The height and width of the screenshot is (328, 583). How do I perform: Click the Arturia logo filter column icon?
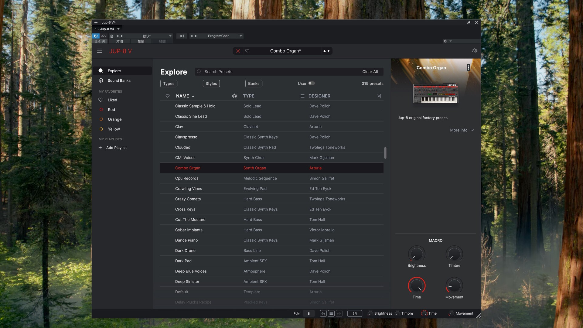pos(234,96)
